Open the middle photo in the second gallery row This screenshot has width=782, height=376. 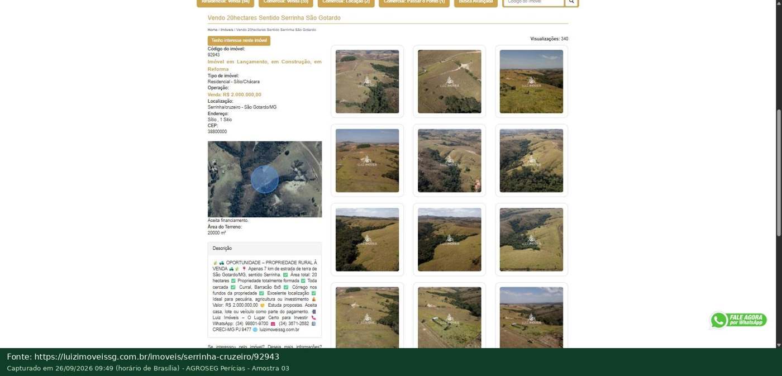(449, 161)
